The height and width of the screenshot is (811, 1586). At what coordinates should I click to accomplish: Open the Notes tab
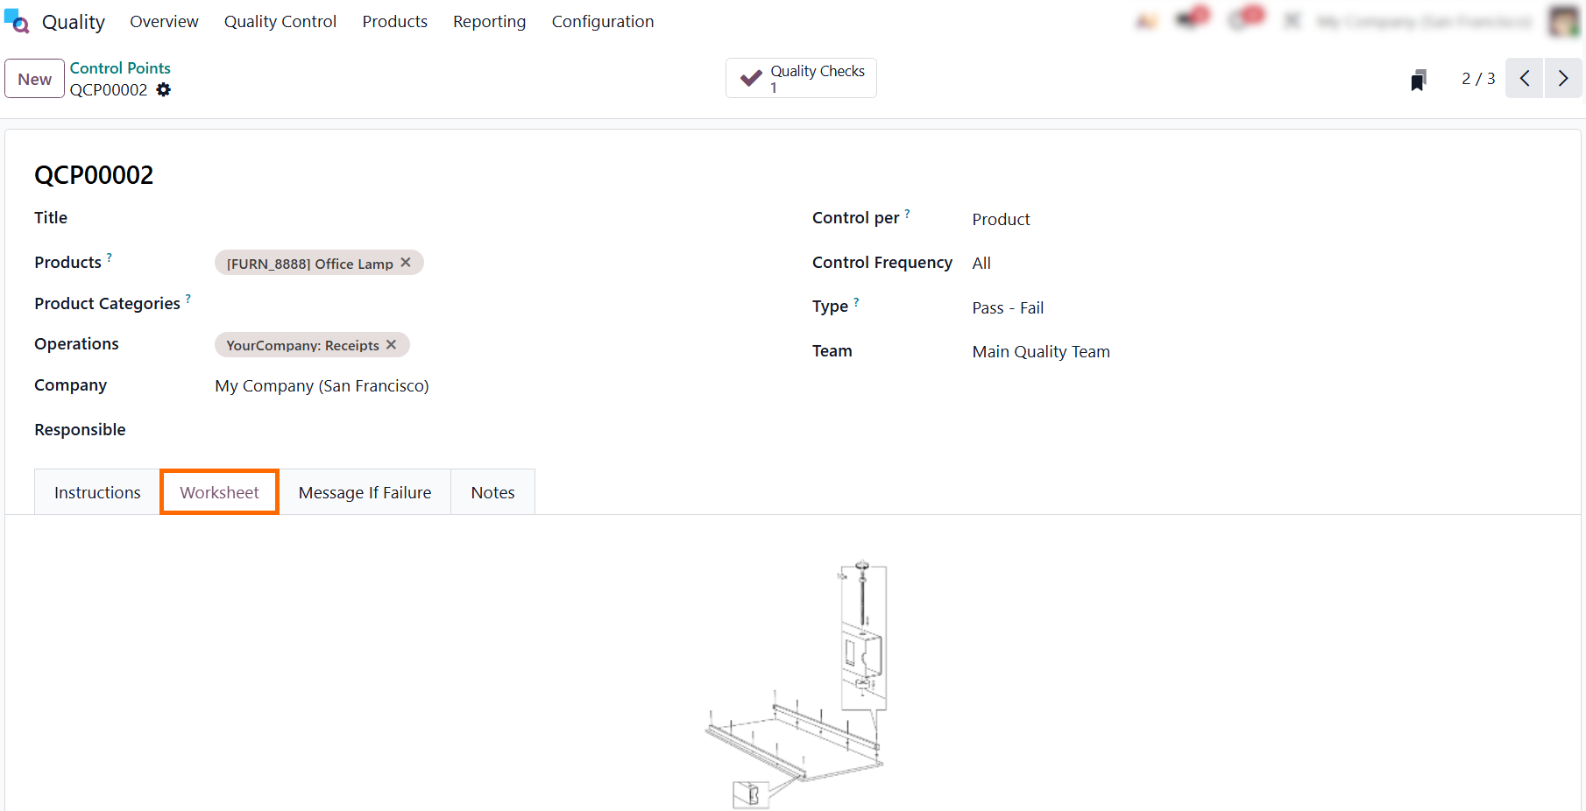pos(492,492)
